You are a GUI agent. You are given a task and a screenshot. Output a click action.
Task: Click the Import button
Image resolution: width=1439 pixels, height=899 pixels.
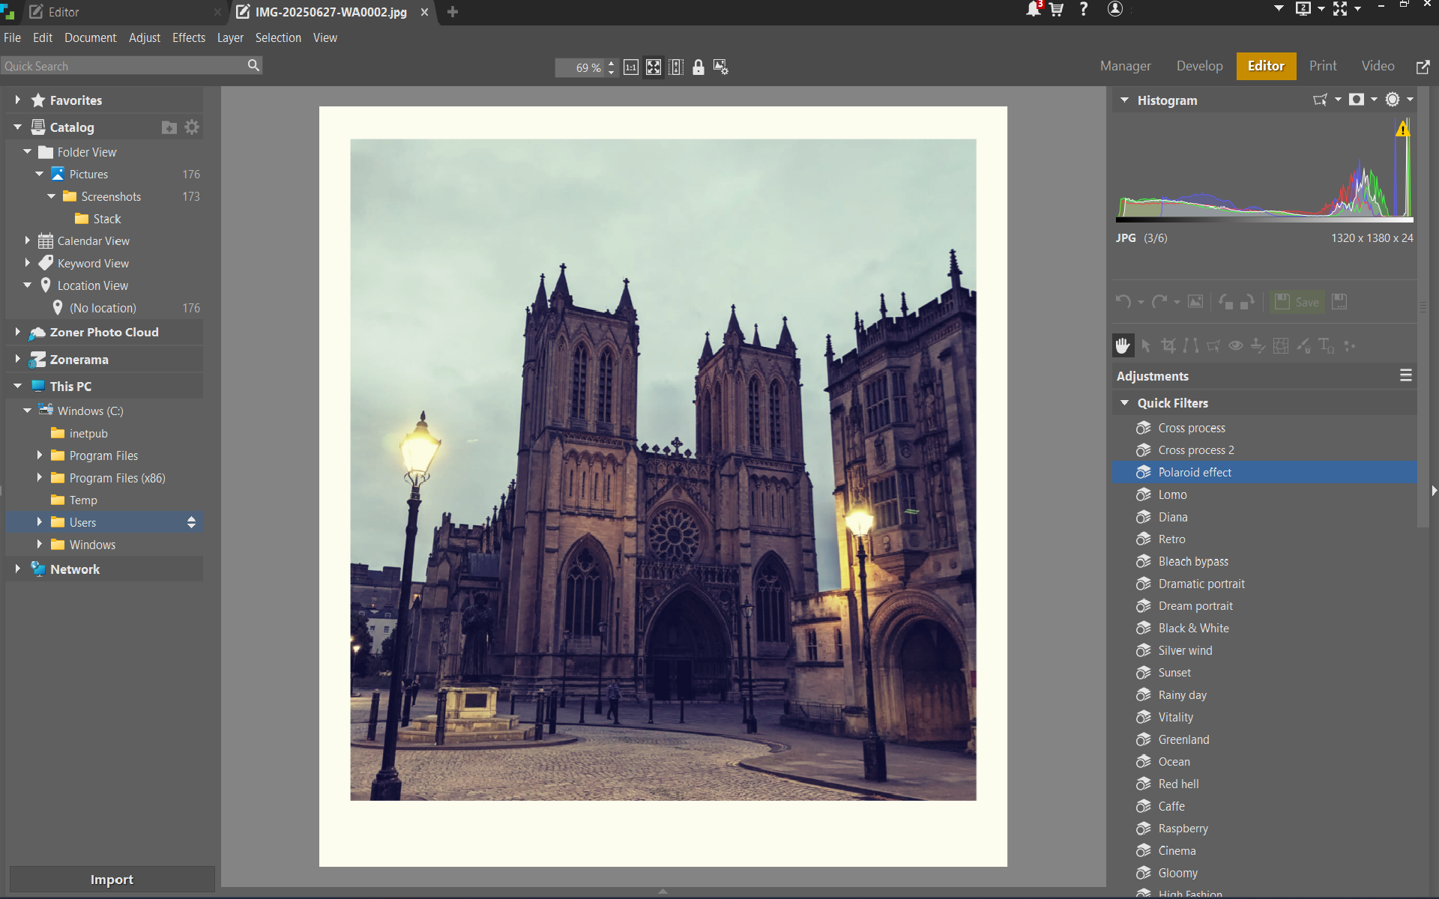click(x=112, y=880)
